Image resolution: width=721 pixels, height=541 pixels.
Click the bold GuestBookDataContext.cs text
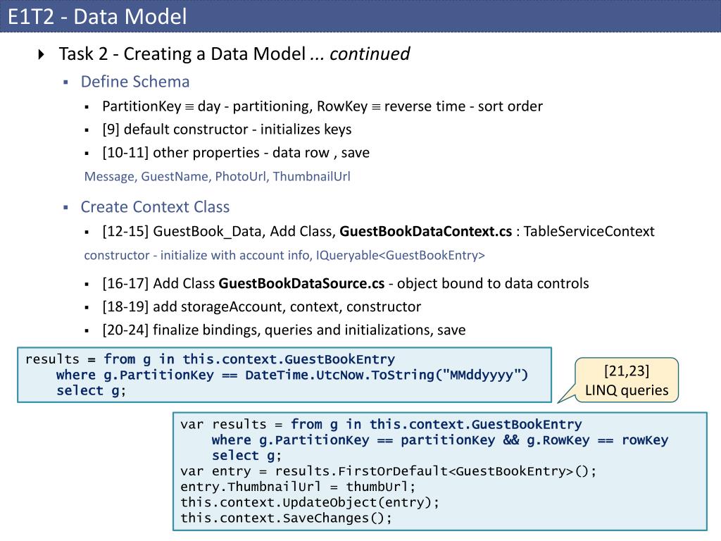(426, 231)
